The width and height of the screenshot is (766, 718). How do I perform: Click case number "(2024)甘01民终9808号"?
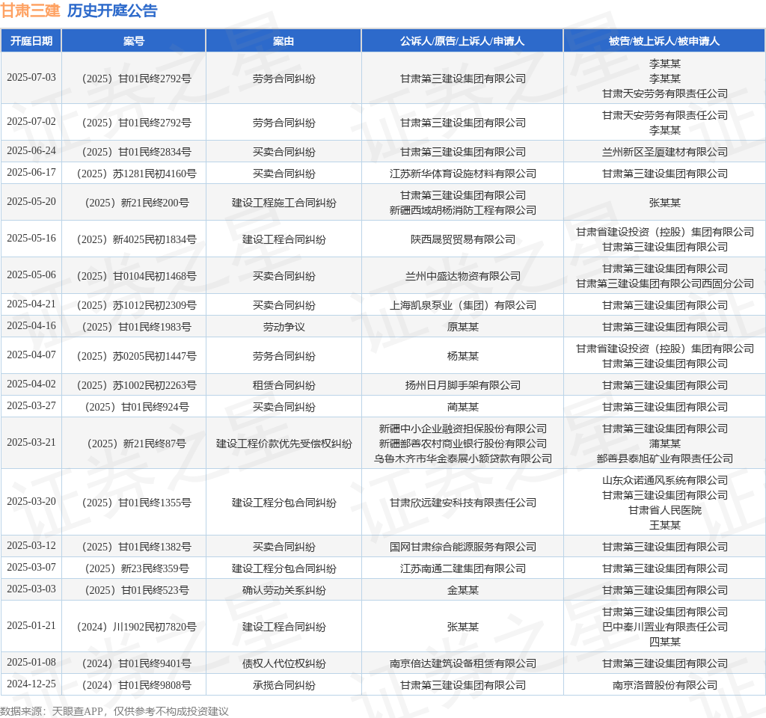(136, 685)
